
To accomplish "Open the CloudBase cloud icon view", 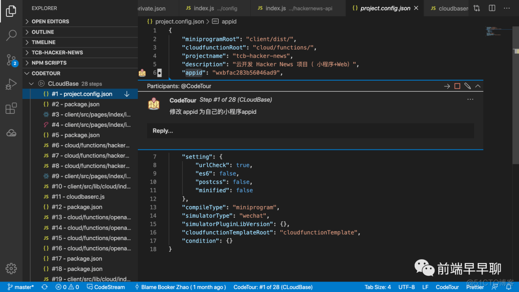I will (11, 133).
